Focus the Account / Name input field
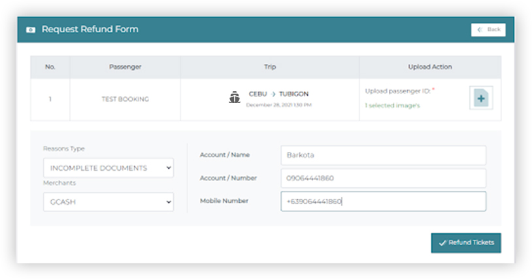Viewport: 532px width, 279px height. pos(383,155)
